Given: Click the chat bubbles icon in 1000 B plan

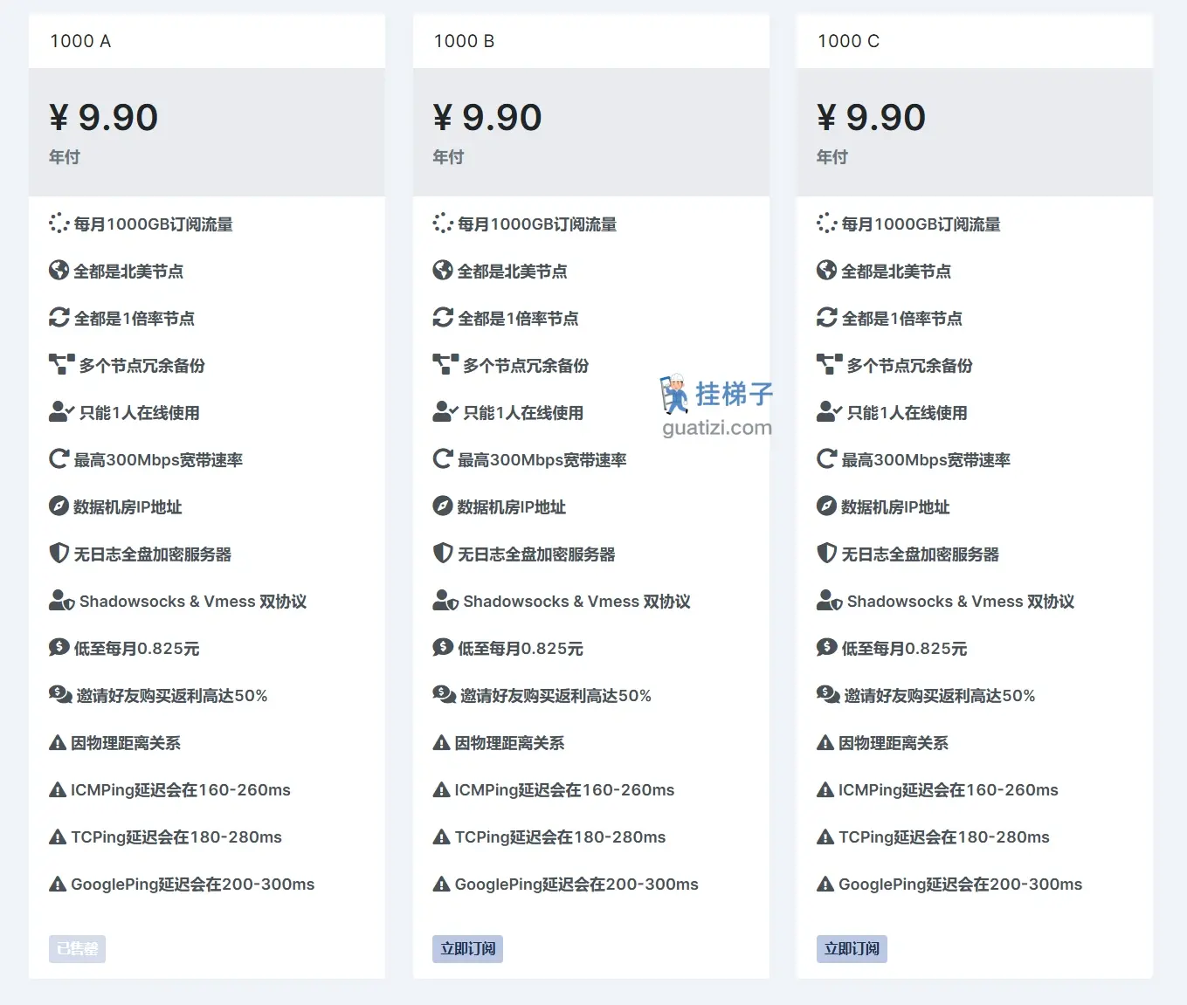Looking at the screenshot, I should (444, 695).
